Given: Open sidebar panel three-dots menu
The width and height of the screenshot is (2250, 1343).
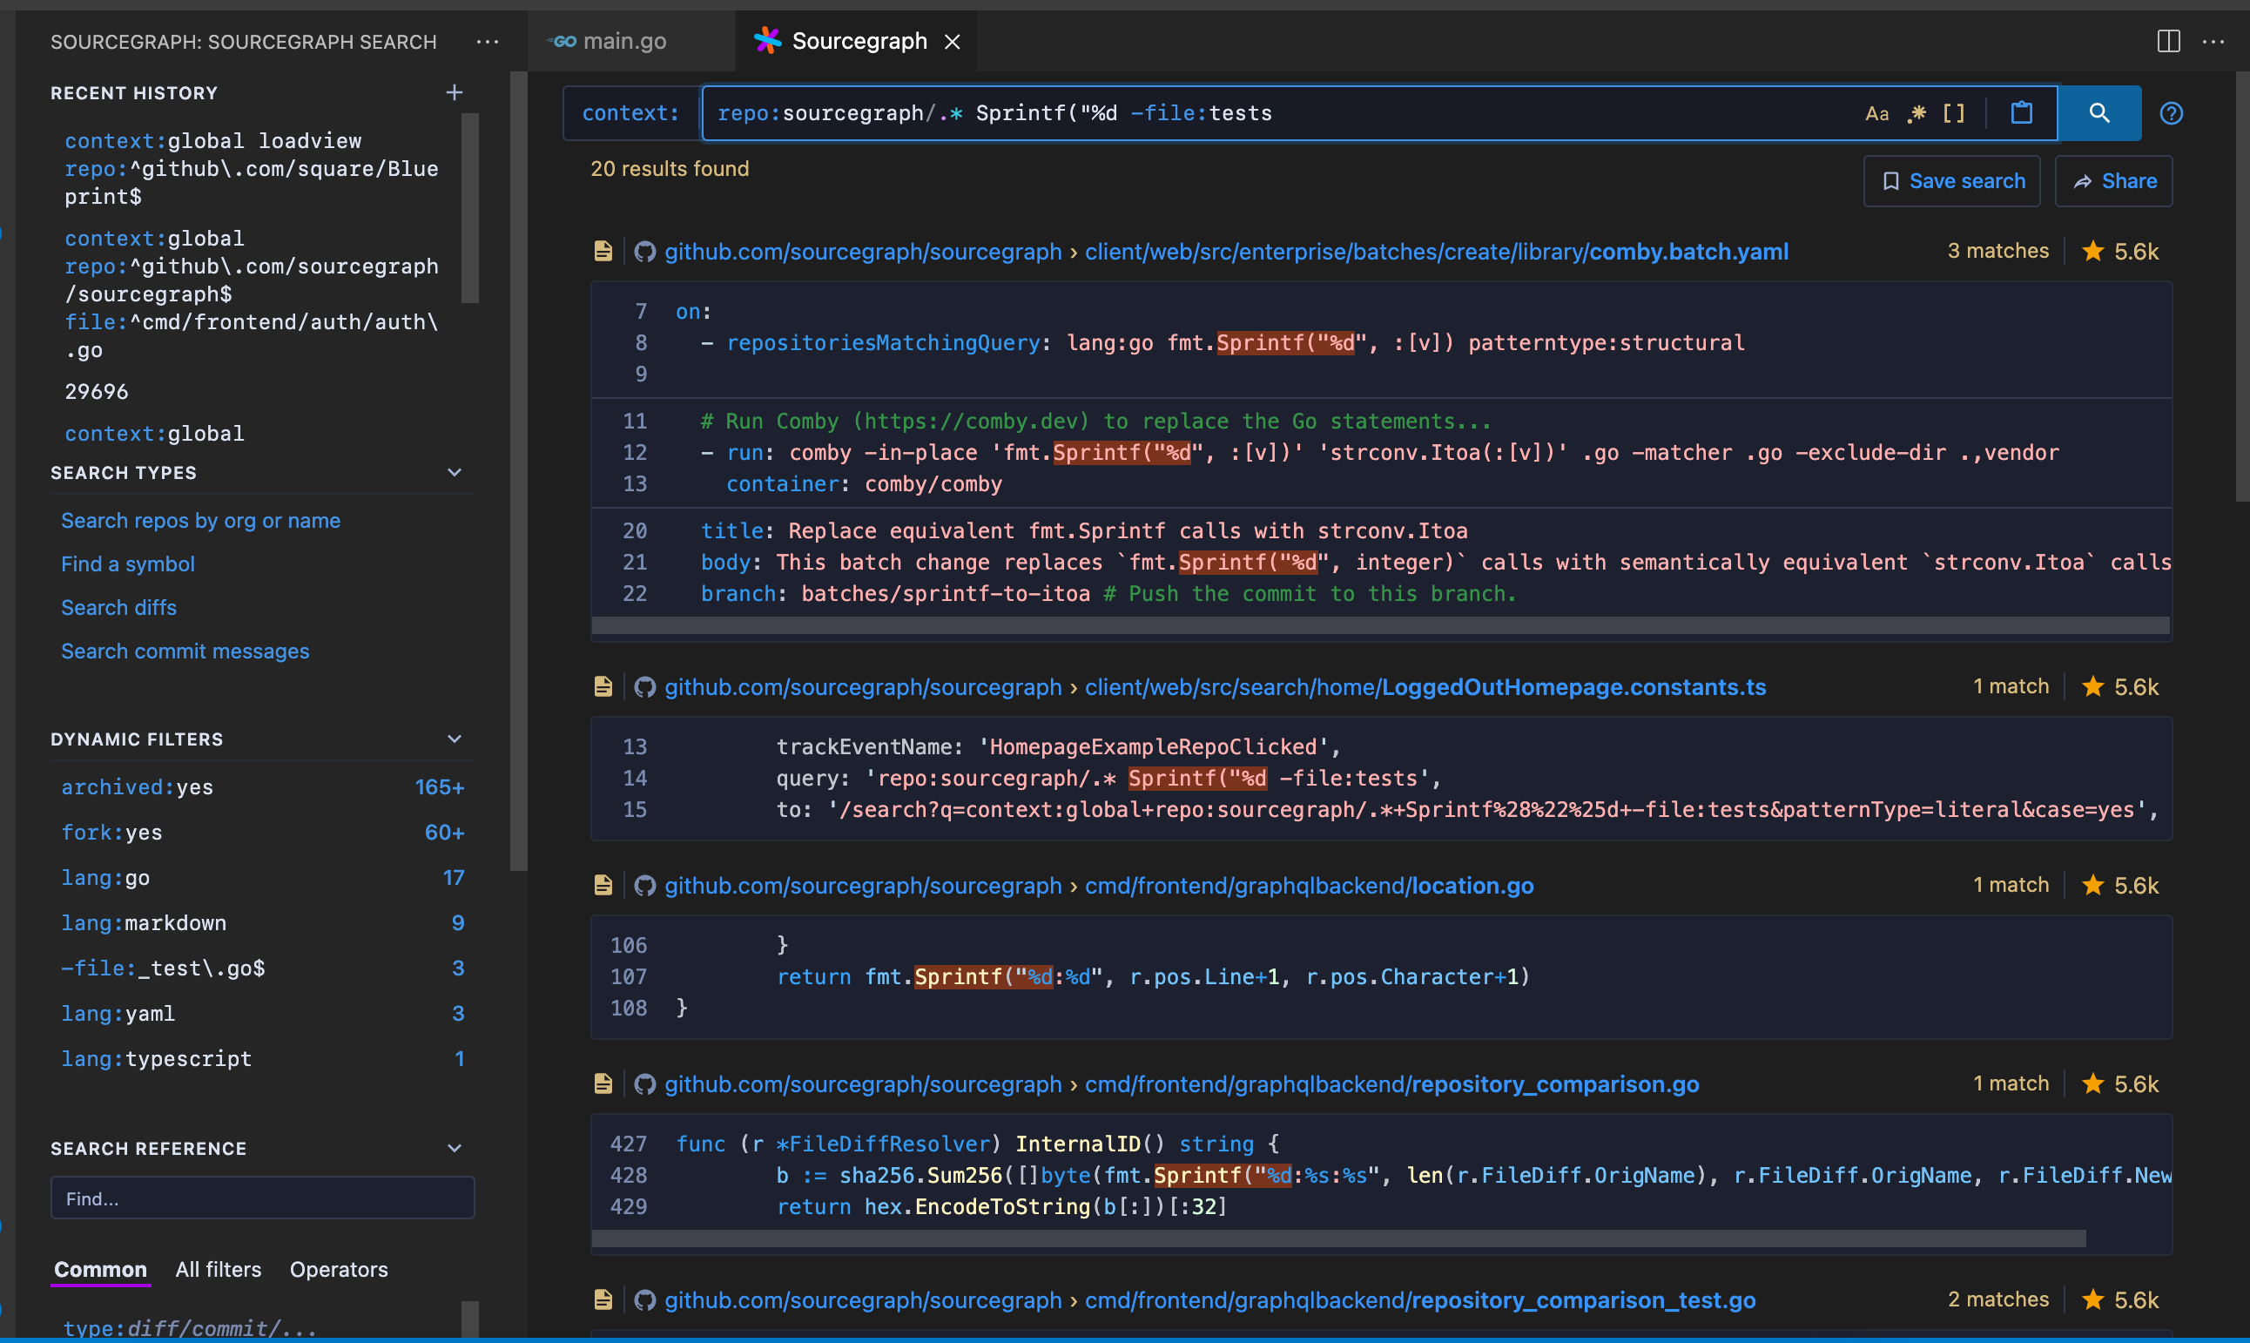Looking at the screenshot, I should click(x=488, y=42).
